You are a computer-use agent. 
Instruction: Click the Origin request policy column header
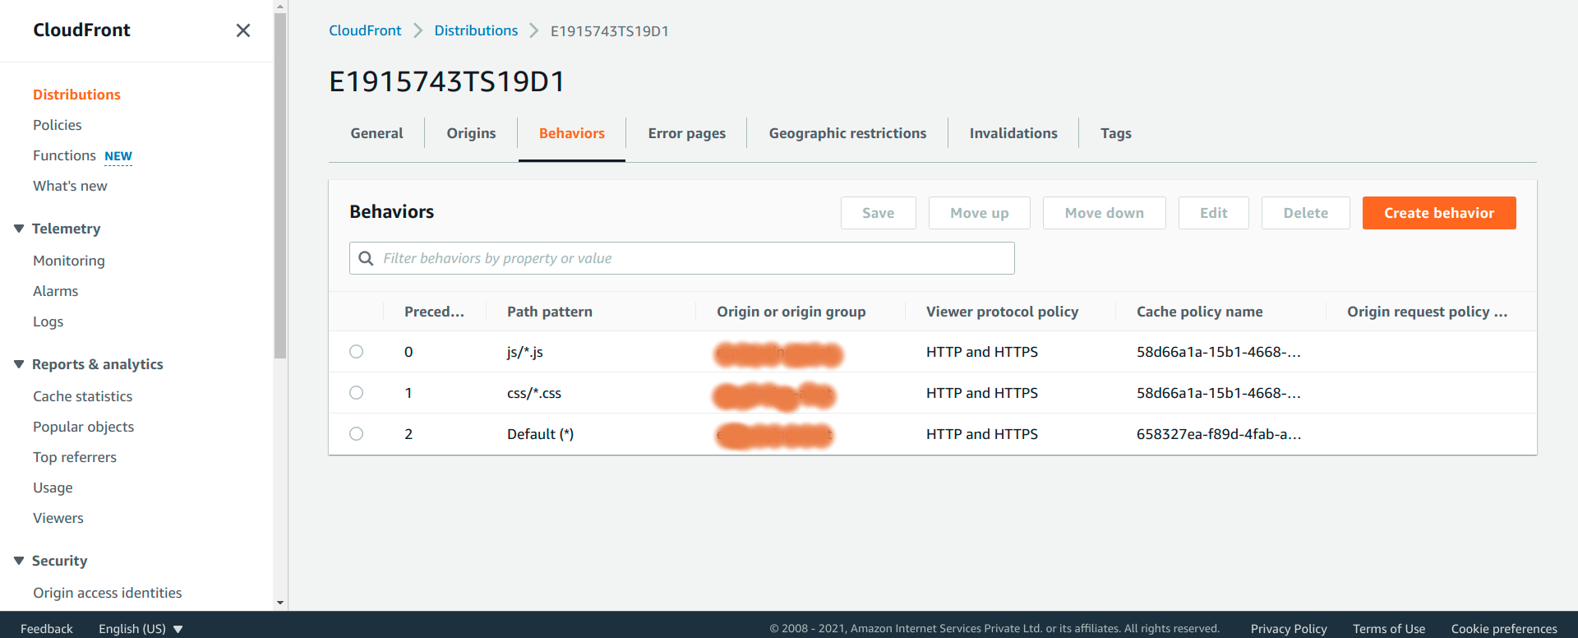[x=1428, y=312]
